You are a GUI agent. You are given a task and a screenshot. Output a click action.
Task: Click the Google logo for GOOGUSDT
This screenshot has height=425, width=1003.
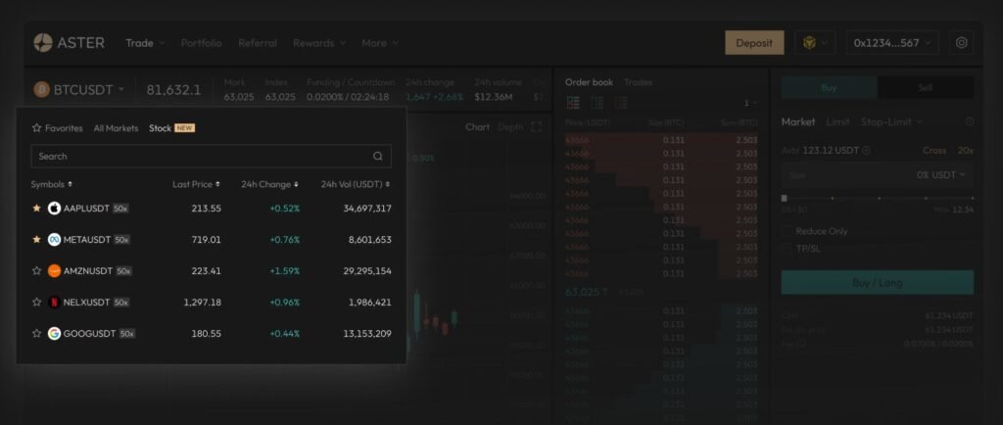click(x=55, y=334)
